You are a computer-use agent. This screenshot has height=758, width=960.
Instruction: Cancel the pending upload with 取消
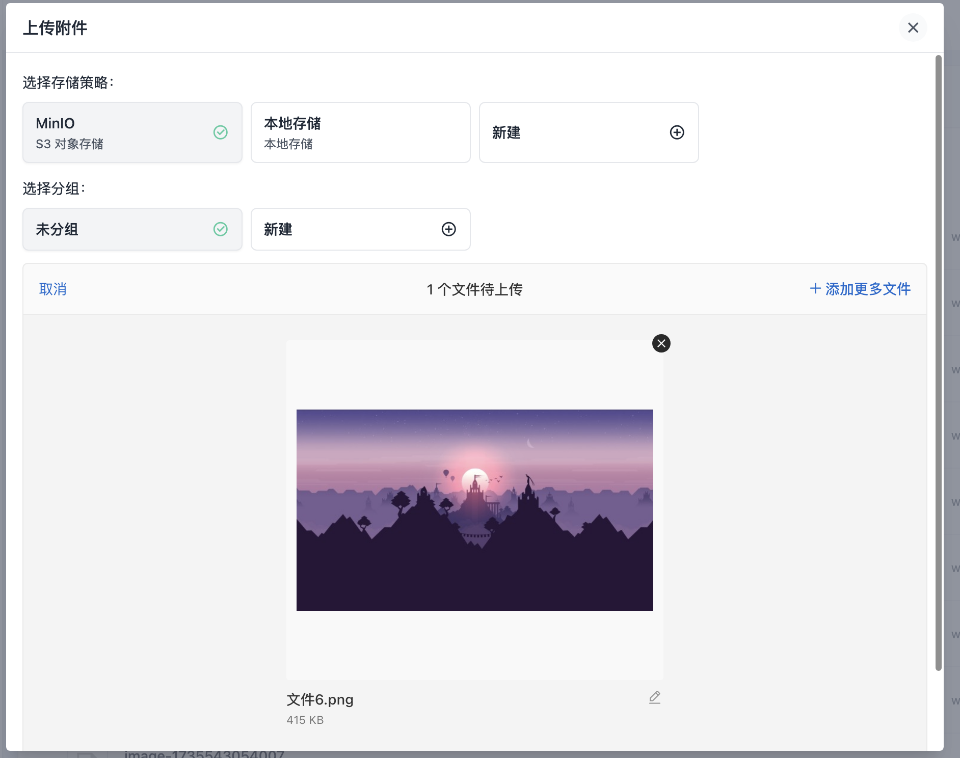tap(53, 289)
